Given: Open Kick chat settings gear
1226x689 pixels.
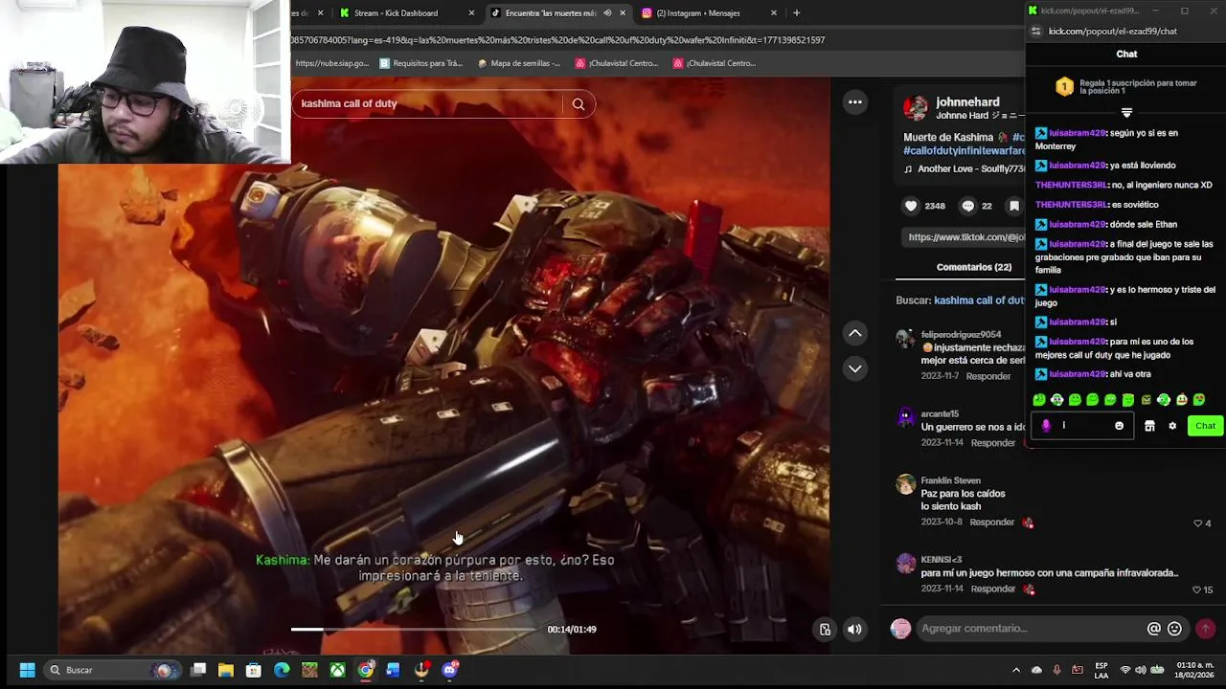Looking at the screenshot, I should point(1172,426).
